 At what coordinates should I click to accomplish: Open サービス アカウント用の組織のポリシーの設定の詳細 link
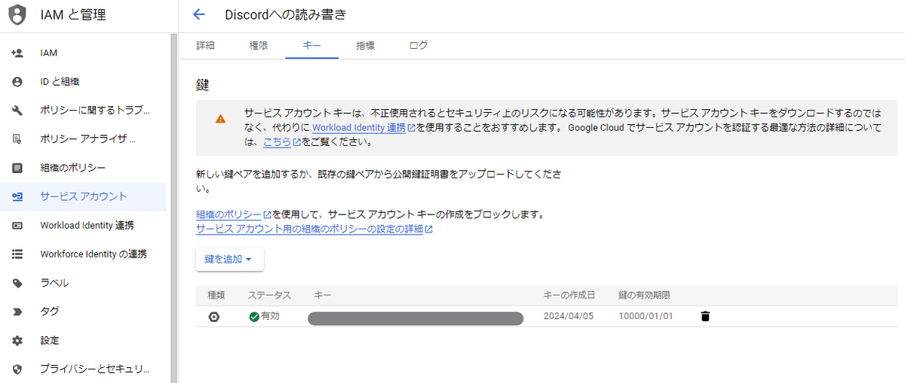click(x=314, y=229)
